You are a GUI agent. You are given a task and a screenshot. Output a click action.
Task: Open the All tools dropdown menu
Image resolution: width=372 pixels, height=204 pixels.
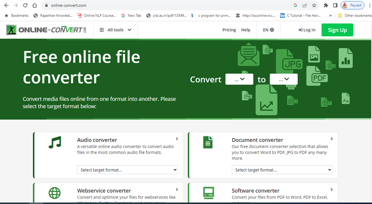pyautogui.click(x=115, y=30)
